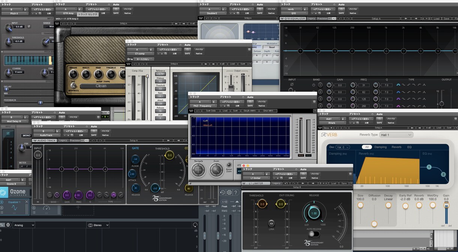Toggle Auto Release switch in L1 Limiter
Image resolution: width=458 pixels, height=252 pixels.
pos(314,234)
